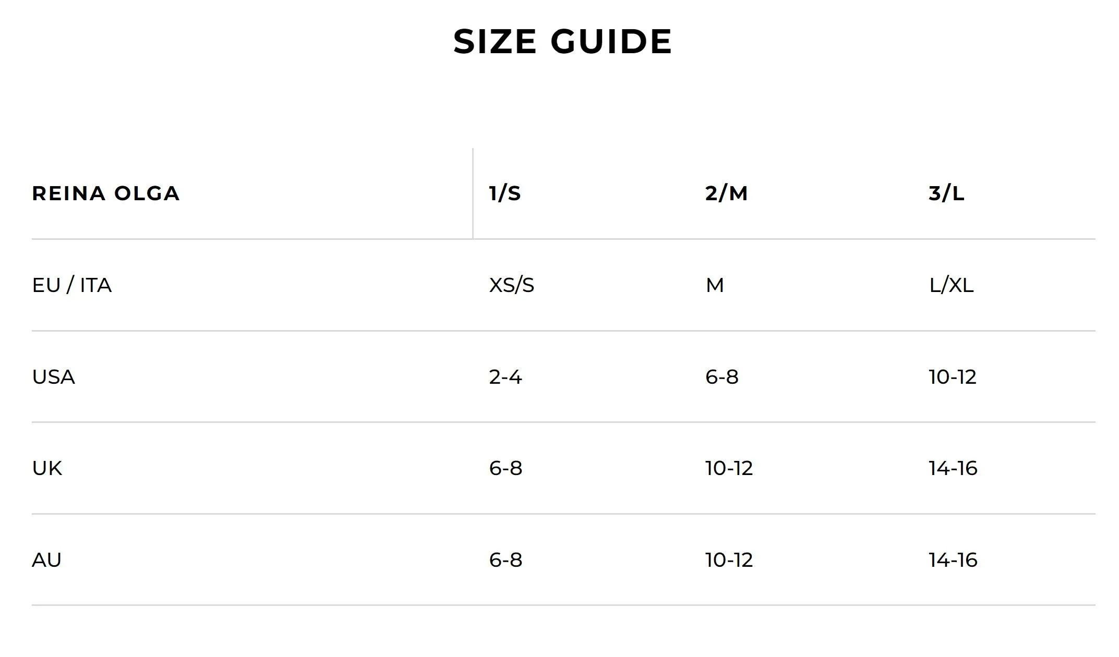The height and width of the screenshot is (657, 1119).
Task: Select the XS/S cell in EU row
Action: coord(511,285)
